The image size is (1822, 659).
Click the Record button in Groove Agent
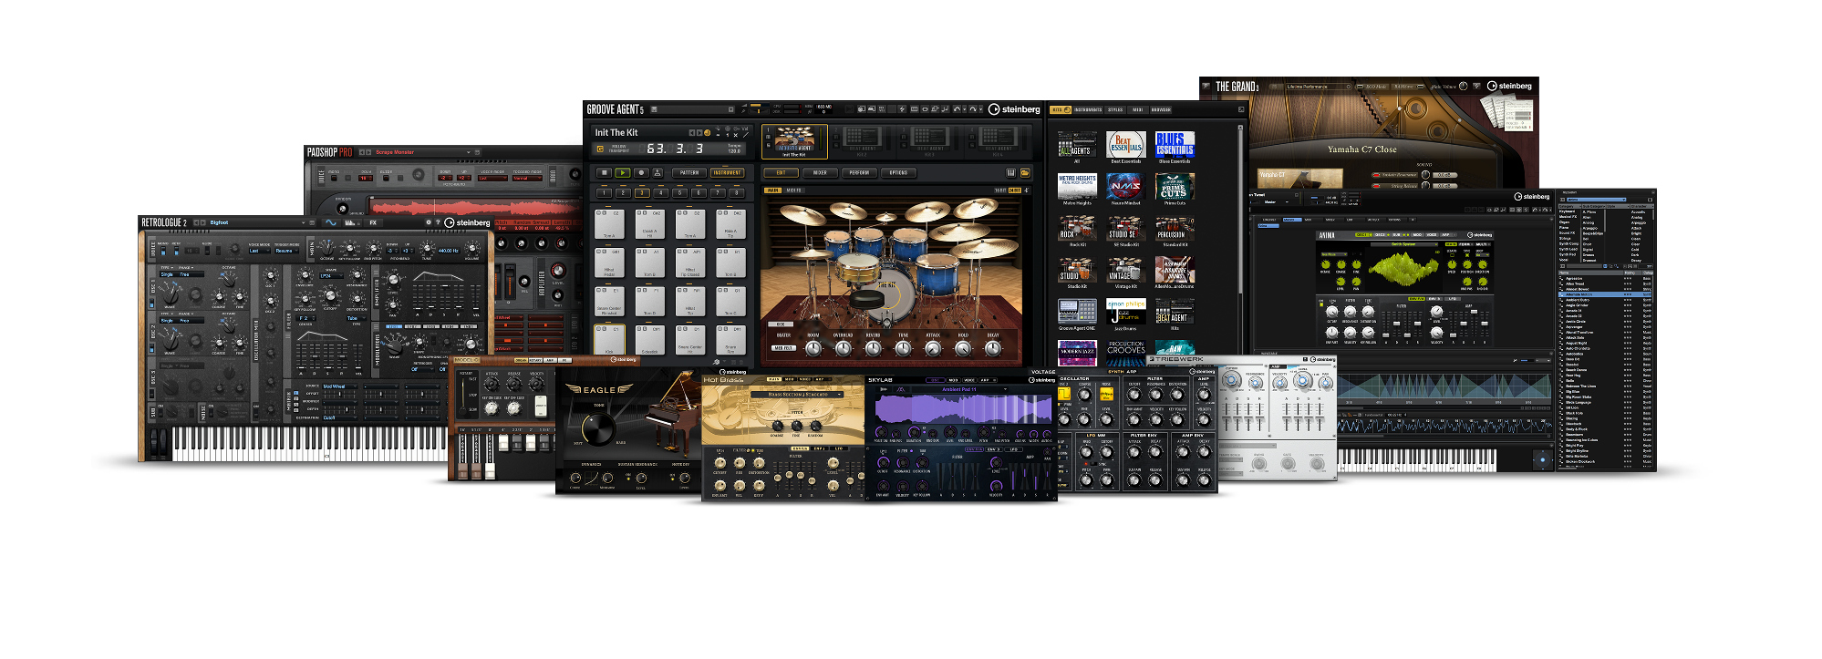click(x=641, y=173)
